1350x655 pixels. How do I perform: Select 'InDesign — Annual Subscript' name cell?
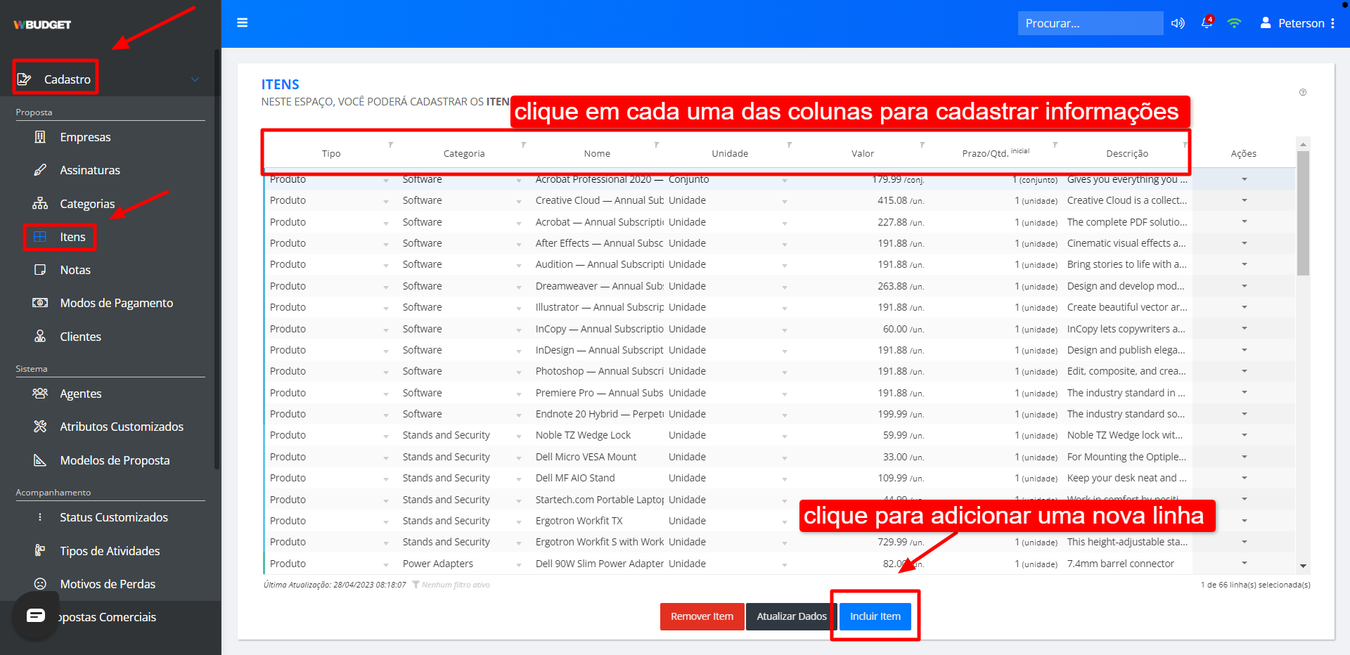(x=599, y=350)
